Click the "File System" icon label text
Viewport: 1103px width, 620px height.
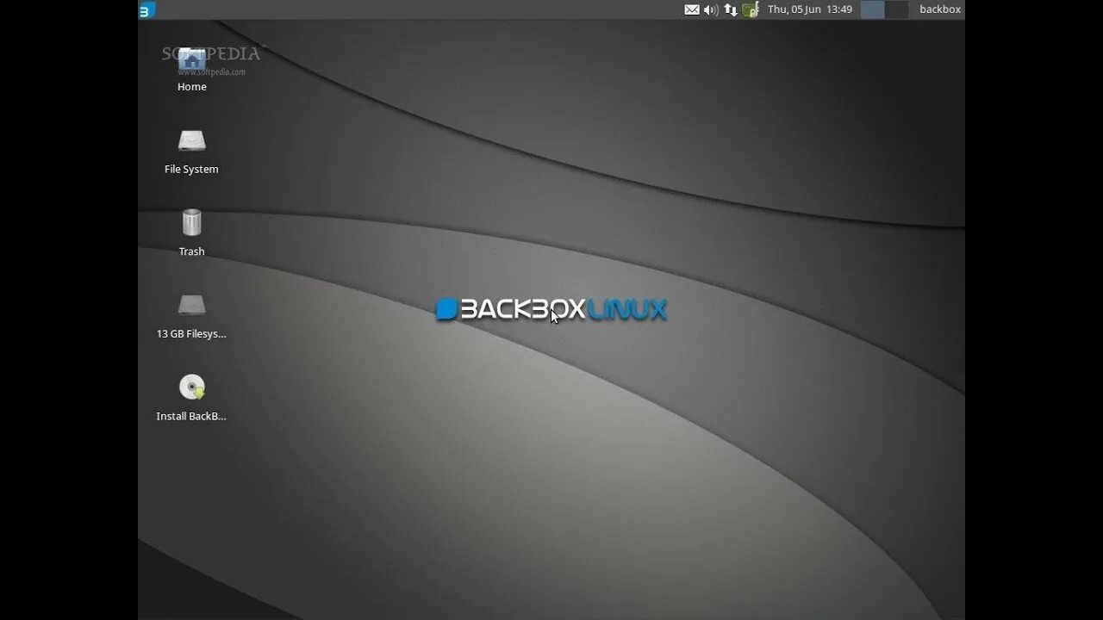pyautogui.click(x=191, y=170)
